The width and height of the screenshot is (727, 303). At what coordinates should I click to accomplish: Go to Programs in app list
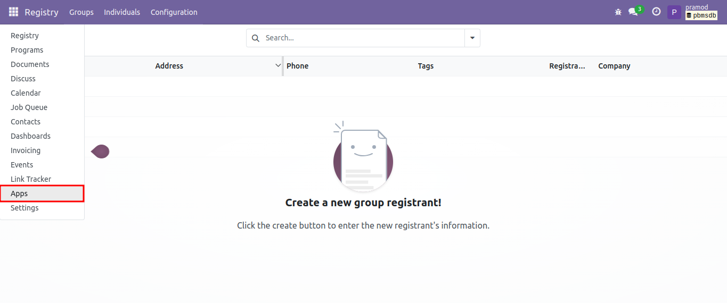(x=27, y=50)
